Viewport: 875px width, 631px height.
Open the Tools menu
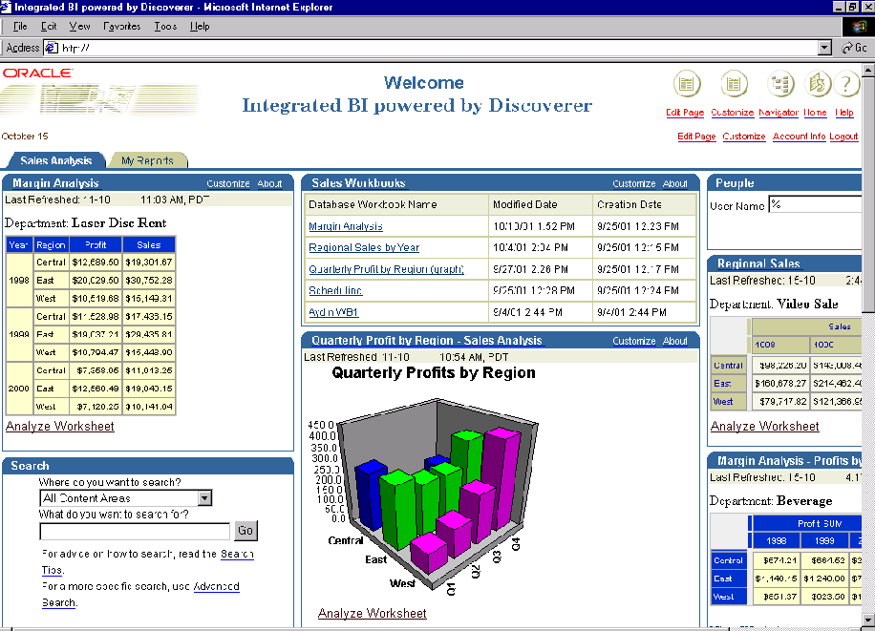click(165, 26)
